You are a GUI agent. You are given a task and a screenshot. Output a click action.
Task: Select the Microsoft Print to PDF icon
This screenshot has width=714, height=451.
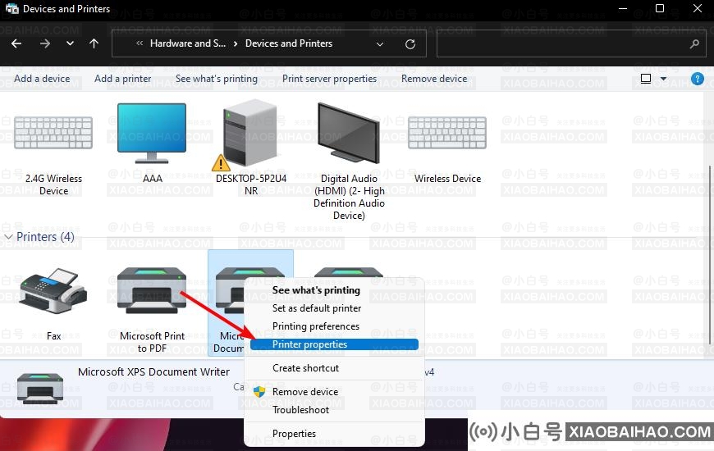(x=152, y=291)
